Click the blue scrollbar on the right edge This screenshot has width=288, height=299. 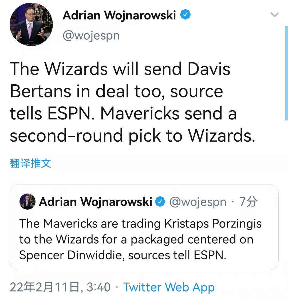tap(286, 73)
